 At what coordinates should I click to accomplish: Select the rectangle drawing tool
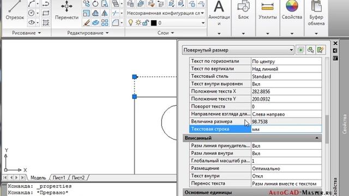click(x=46, y=13)
